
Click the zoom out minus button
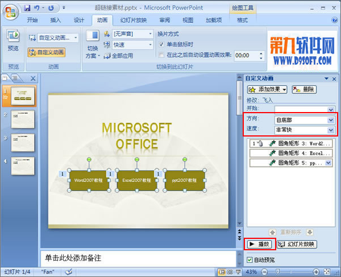point(264,272)
